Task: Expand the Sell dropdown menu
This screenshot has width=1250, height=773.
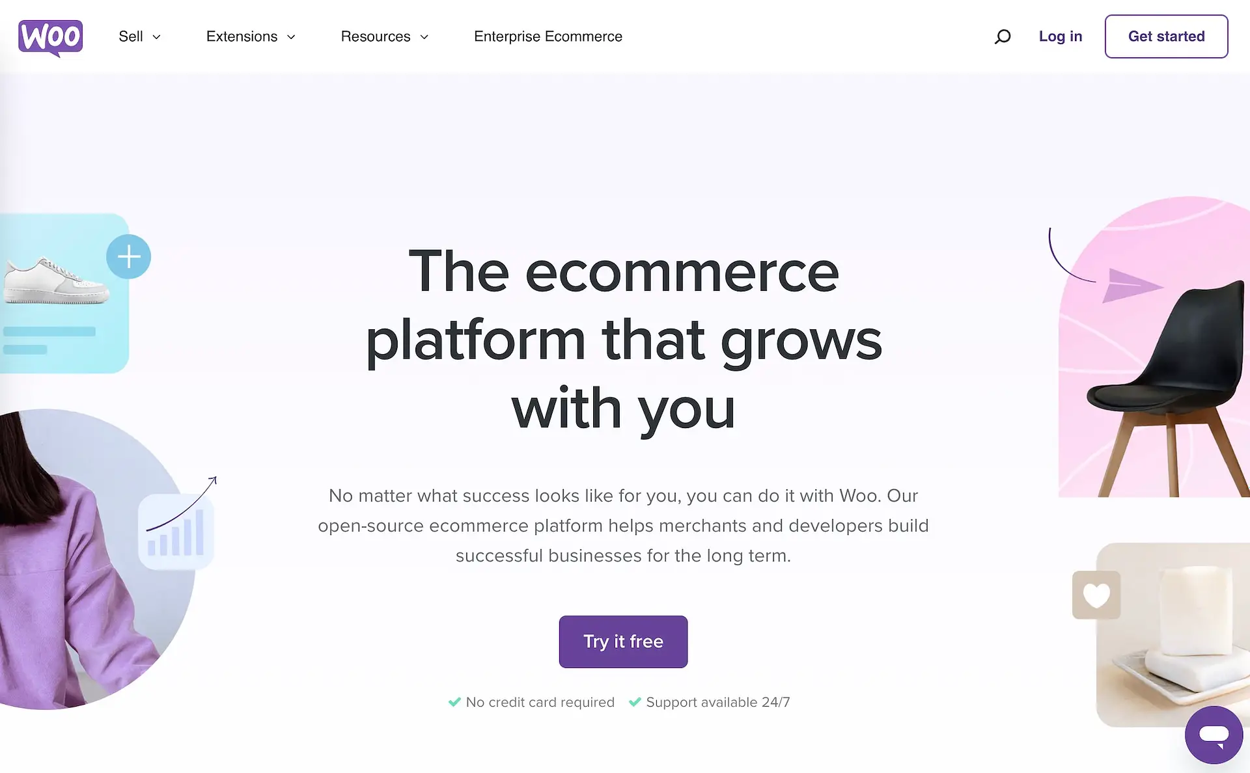Action: click(139, 36)
